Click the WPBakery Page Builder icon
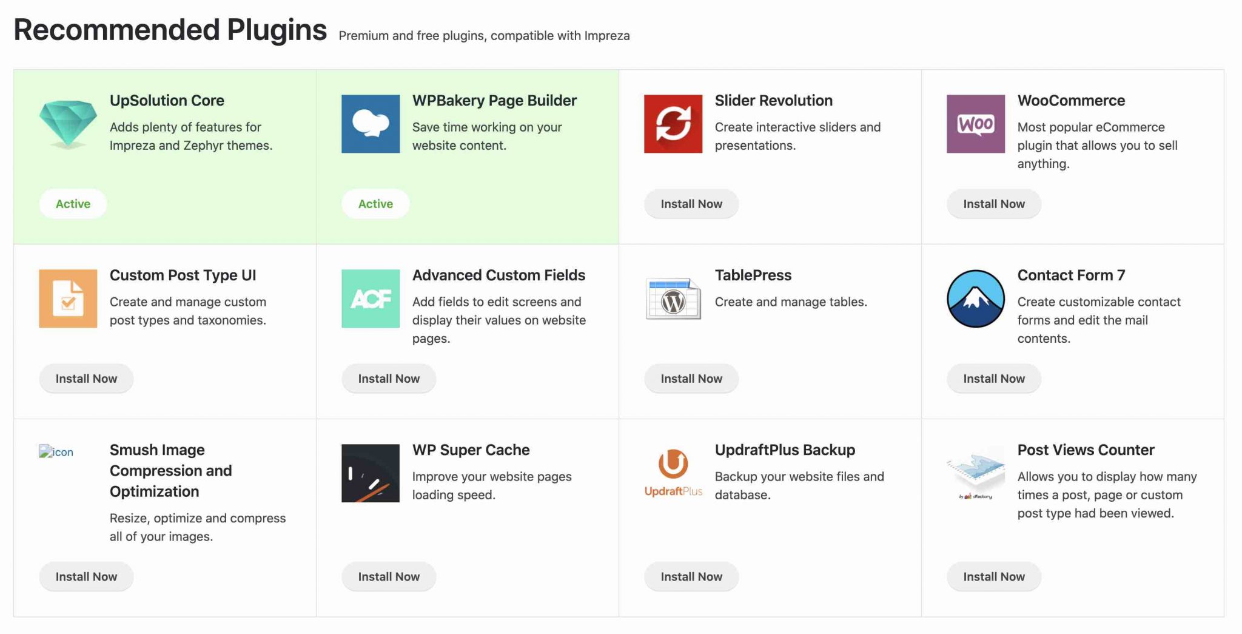The image size is (1242, 634). pyautogui.click(x=371, y=124)
